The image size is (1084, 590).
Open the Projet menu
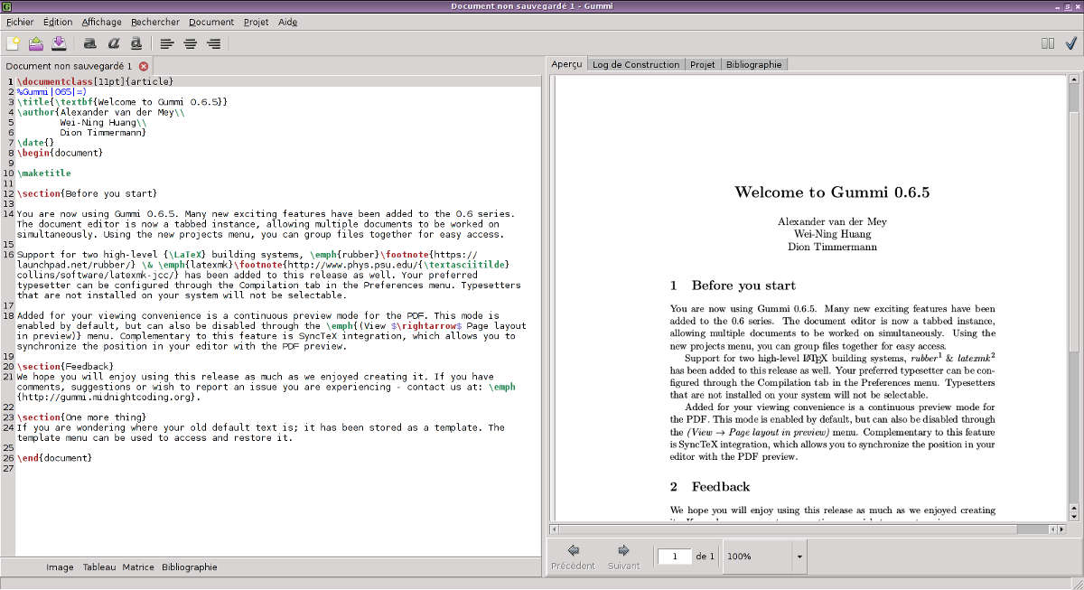[257, 22]
